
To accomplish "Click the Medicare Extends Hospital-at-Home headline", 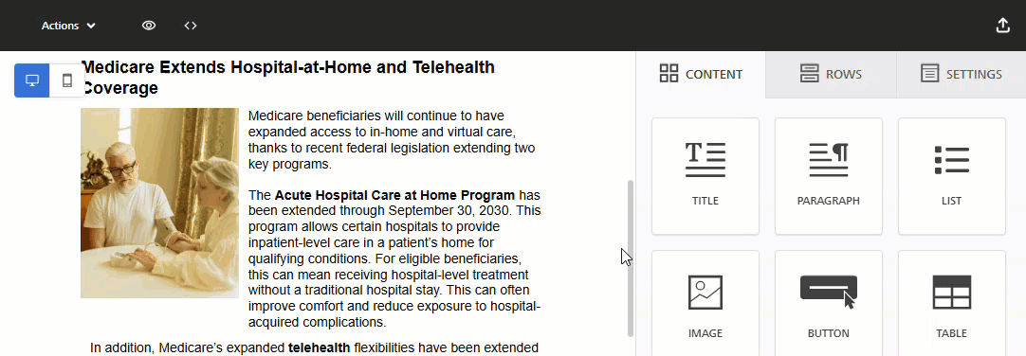I will (x=288, y=77).
